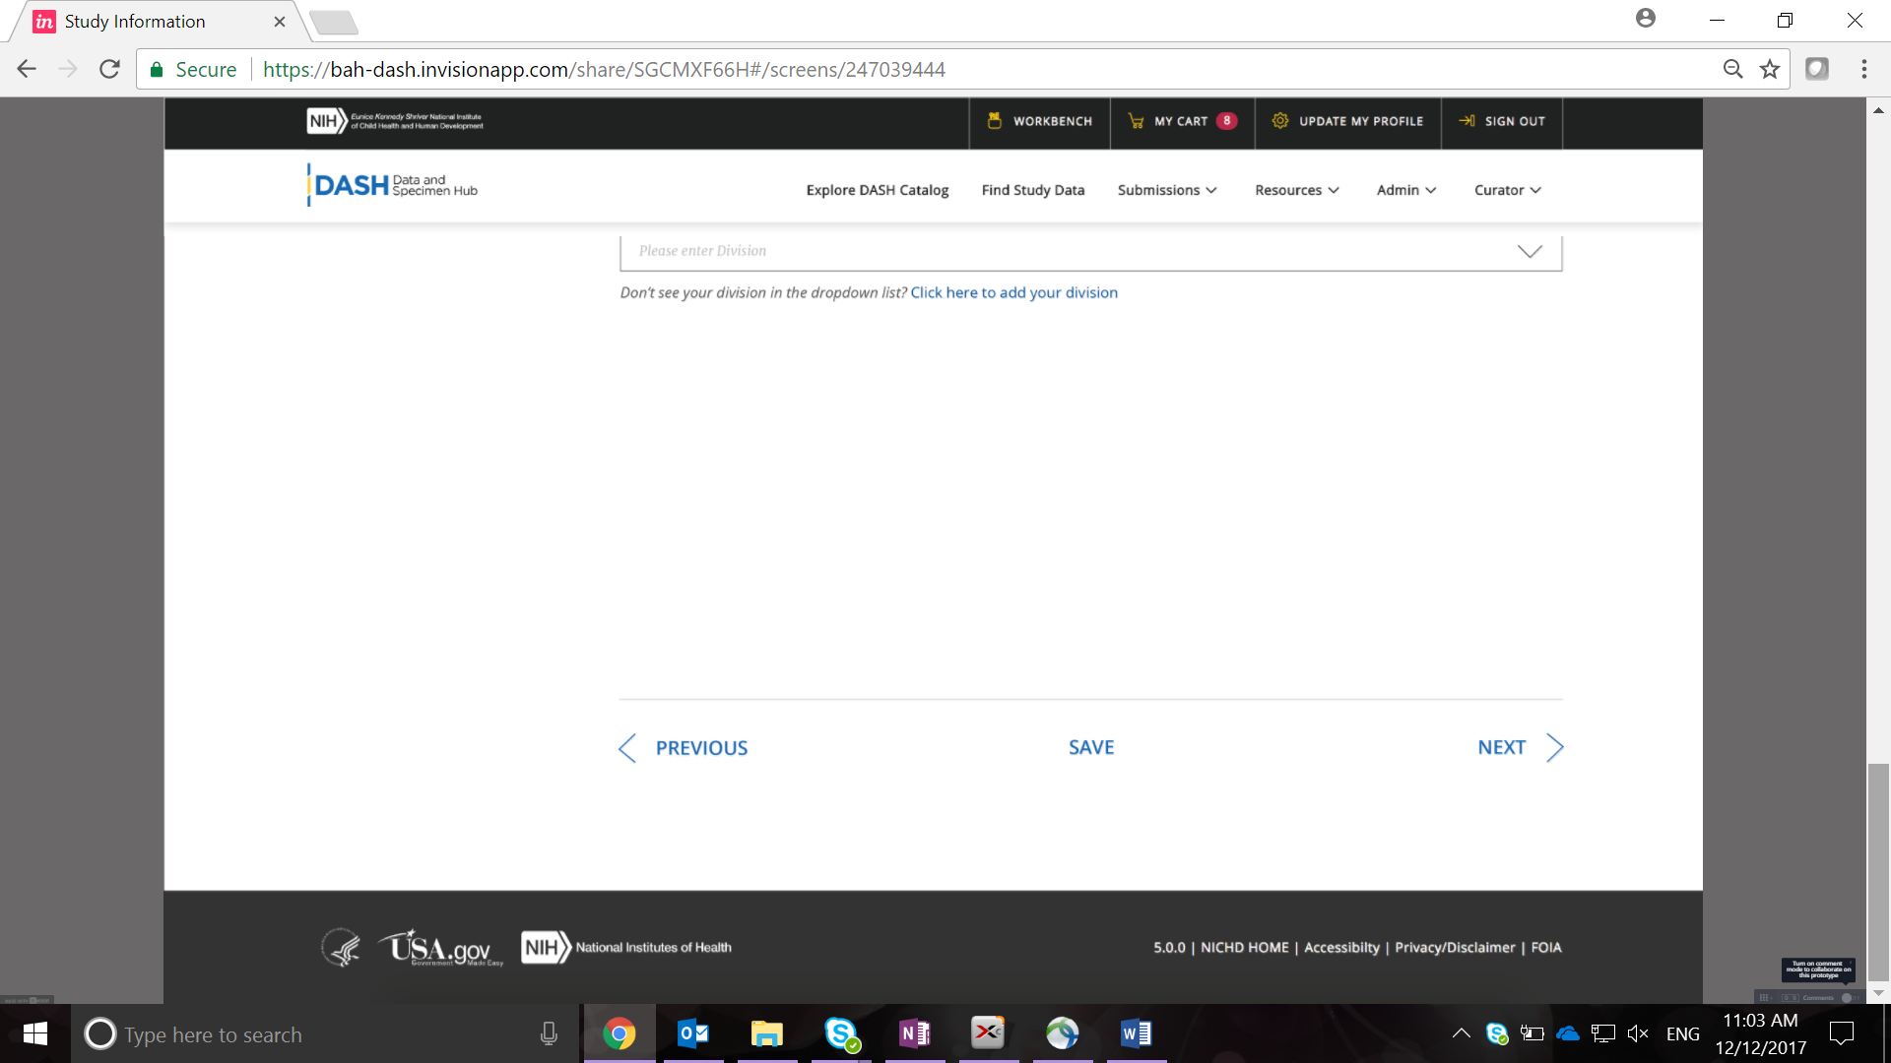The width and height of the screenshot is (1891, 1063).
Task: Open My Cart with the cart icon
Action: coord(1136,121)
